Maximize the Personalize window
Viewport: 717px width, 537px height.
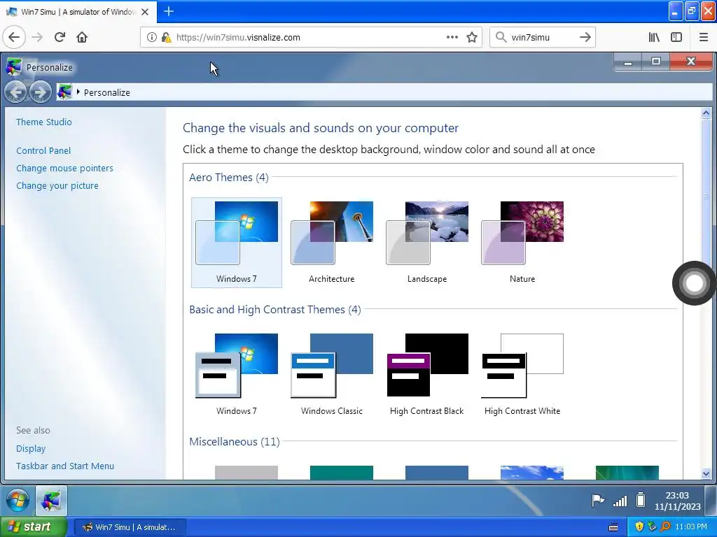[655, 62]
